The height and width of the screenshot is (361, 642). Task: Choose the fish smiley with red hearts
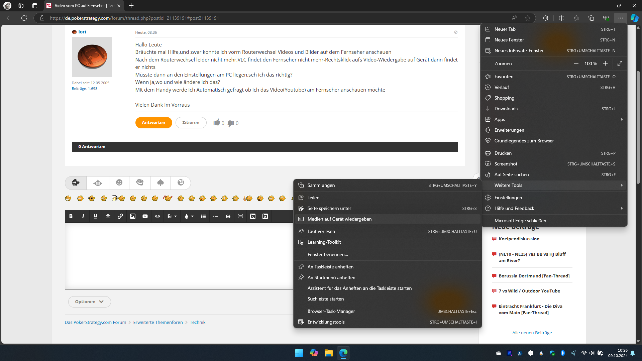pos(168,199)
